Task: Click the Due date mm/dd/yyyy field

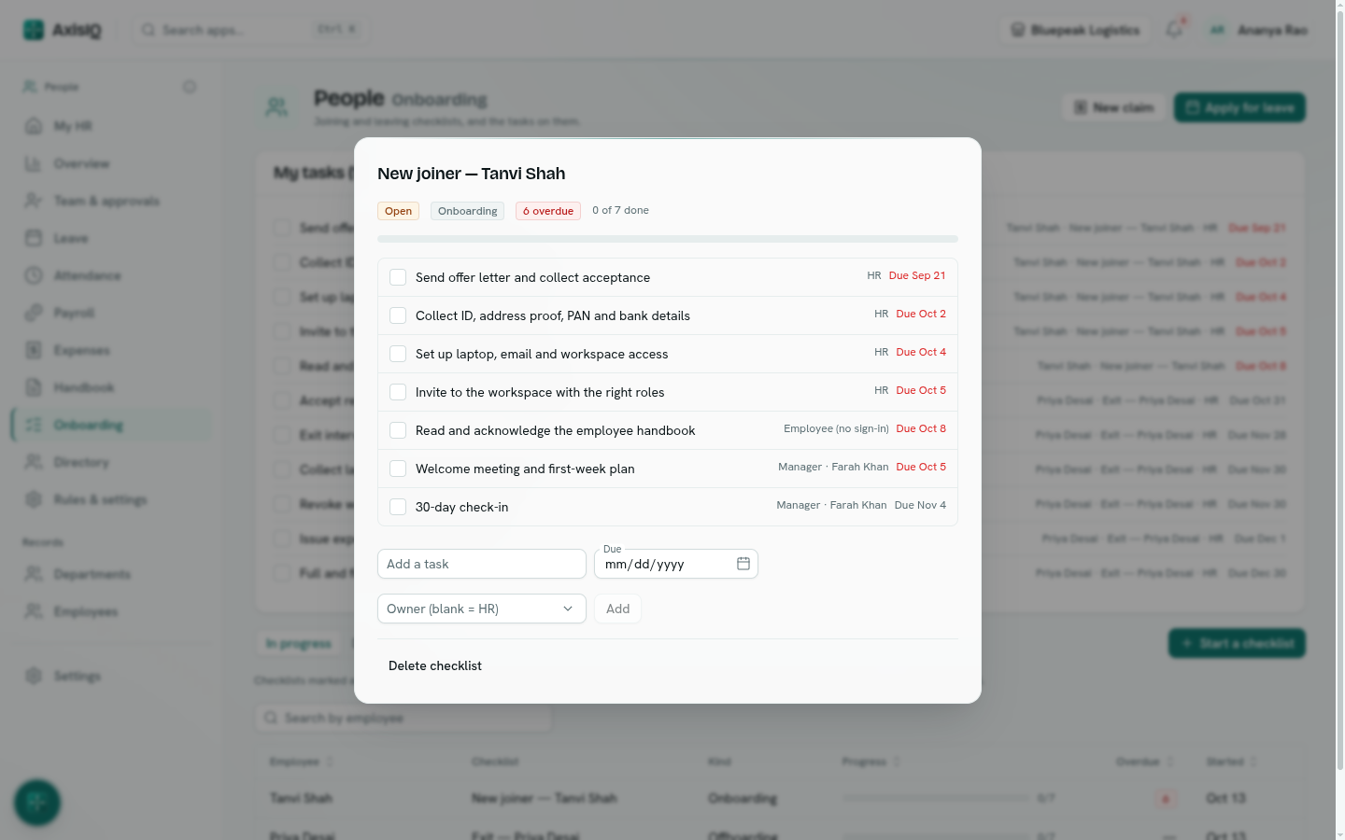Action: pyautogui.click(x=676, y=564)
